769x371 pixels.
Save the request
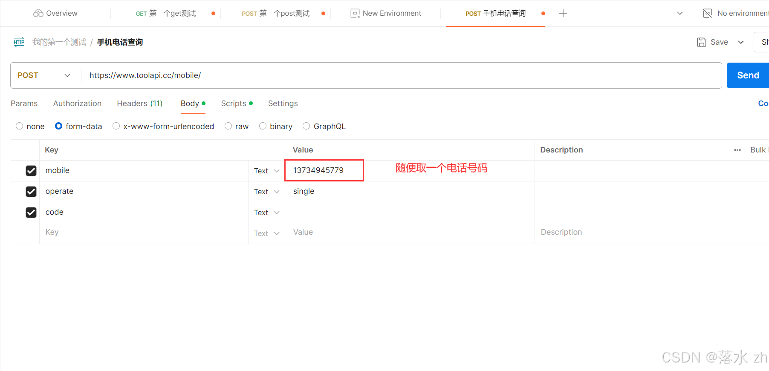click(x=713, y=42)
